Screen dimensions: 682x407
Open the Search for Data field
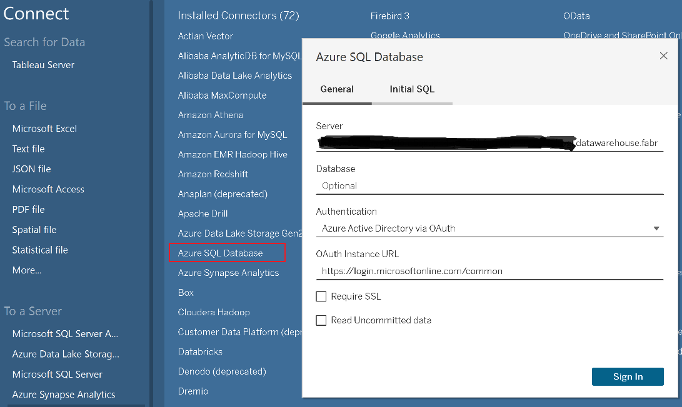[x=44, y=42]
